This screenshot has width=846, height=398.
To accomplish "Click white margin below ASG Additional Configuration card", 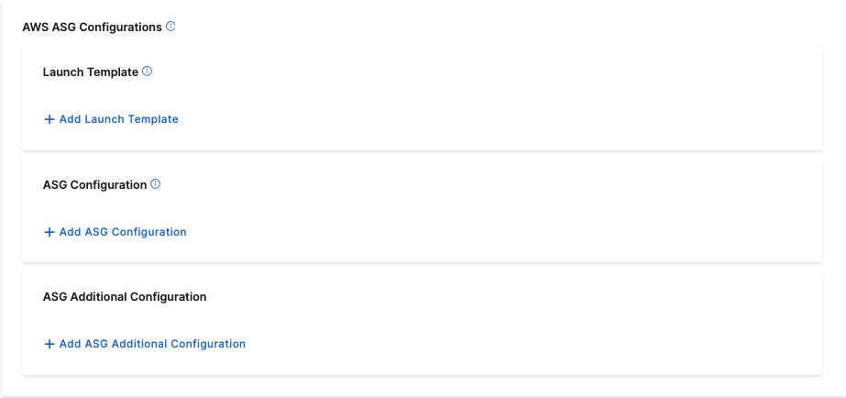I will [x=422, y=385].
